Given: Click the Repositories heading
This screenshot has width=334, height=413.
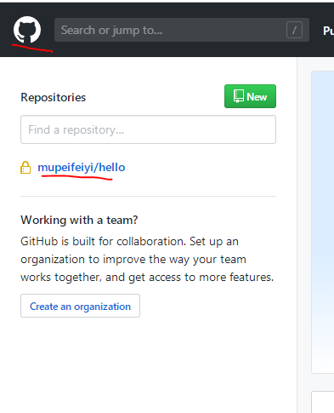Looking at the screenshot, I should [53, 97].
